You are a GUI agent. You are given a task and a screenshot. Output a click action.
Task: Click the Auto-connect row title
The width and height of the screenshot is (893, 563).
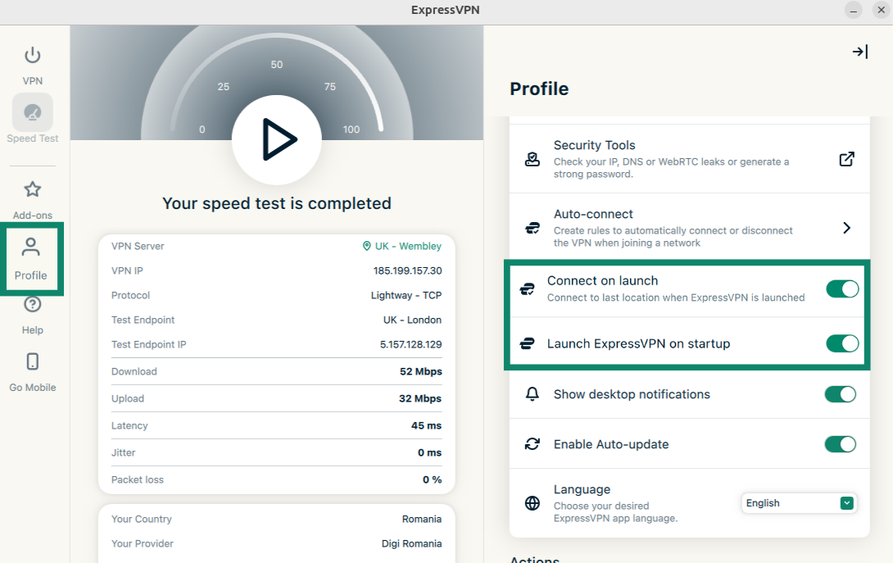point(593,214)
